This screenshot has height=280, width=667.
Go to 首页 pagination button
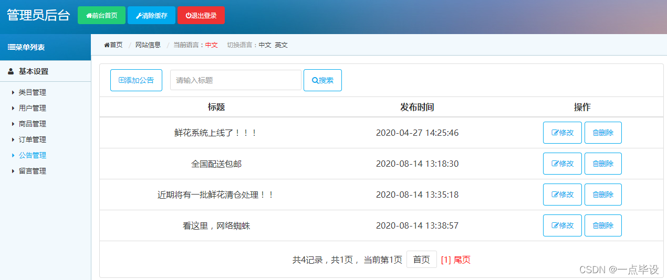coord(422,260)
